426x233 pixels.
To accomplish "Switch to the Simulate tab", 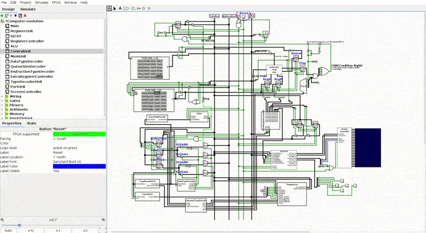I will point(28,10).
